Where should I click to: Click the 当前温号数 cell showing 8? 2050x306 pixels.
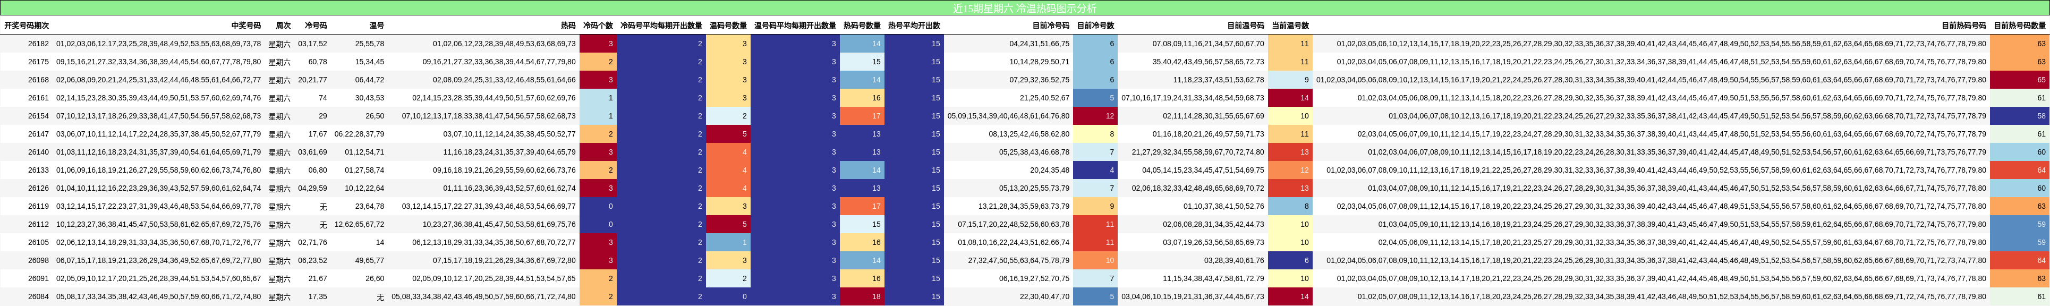tap(1290, 206)
